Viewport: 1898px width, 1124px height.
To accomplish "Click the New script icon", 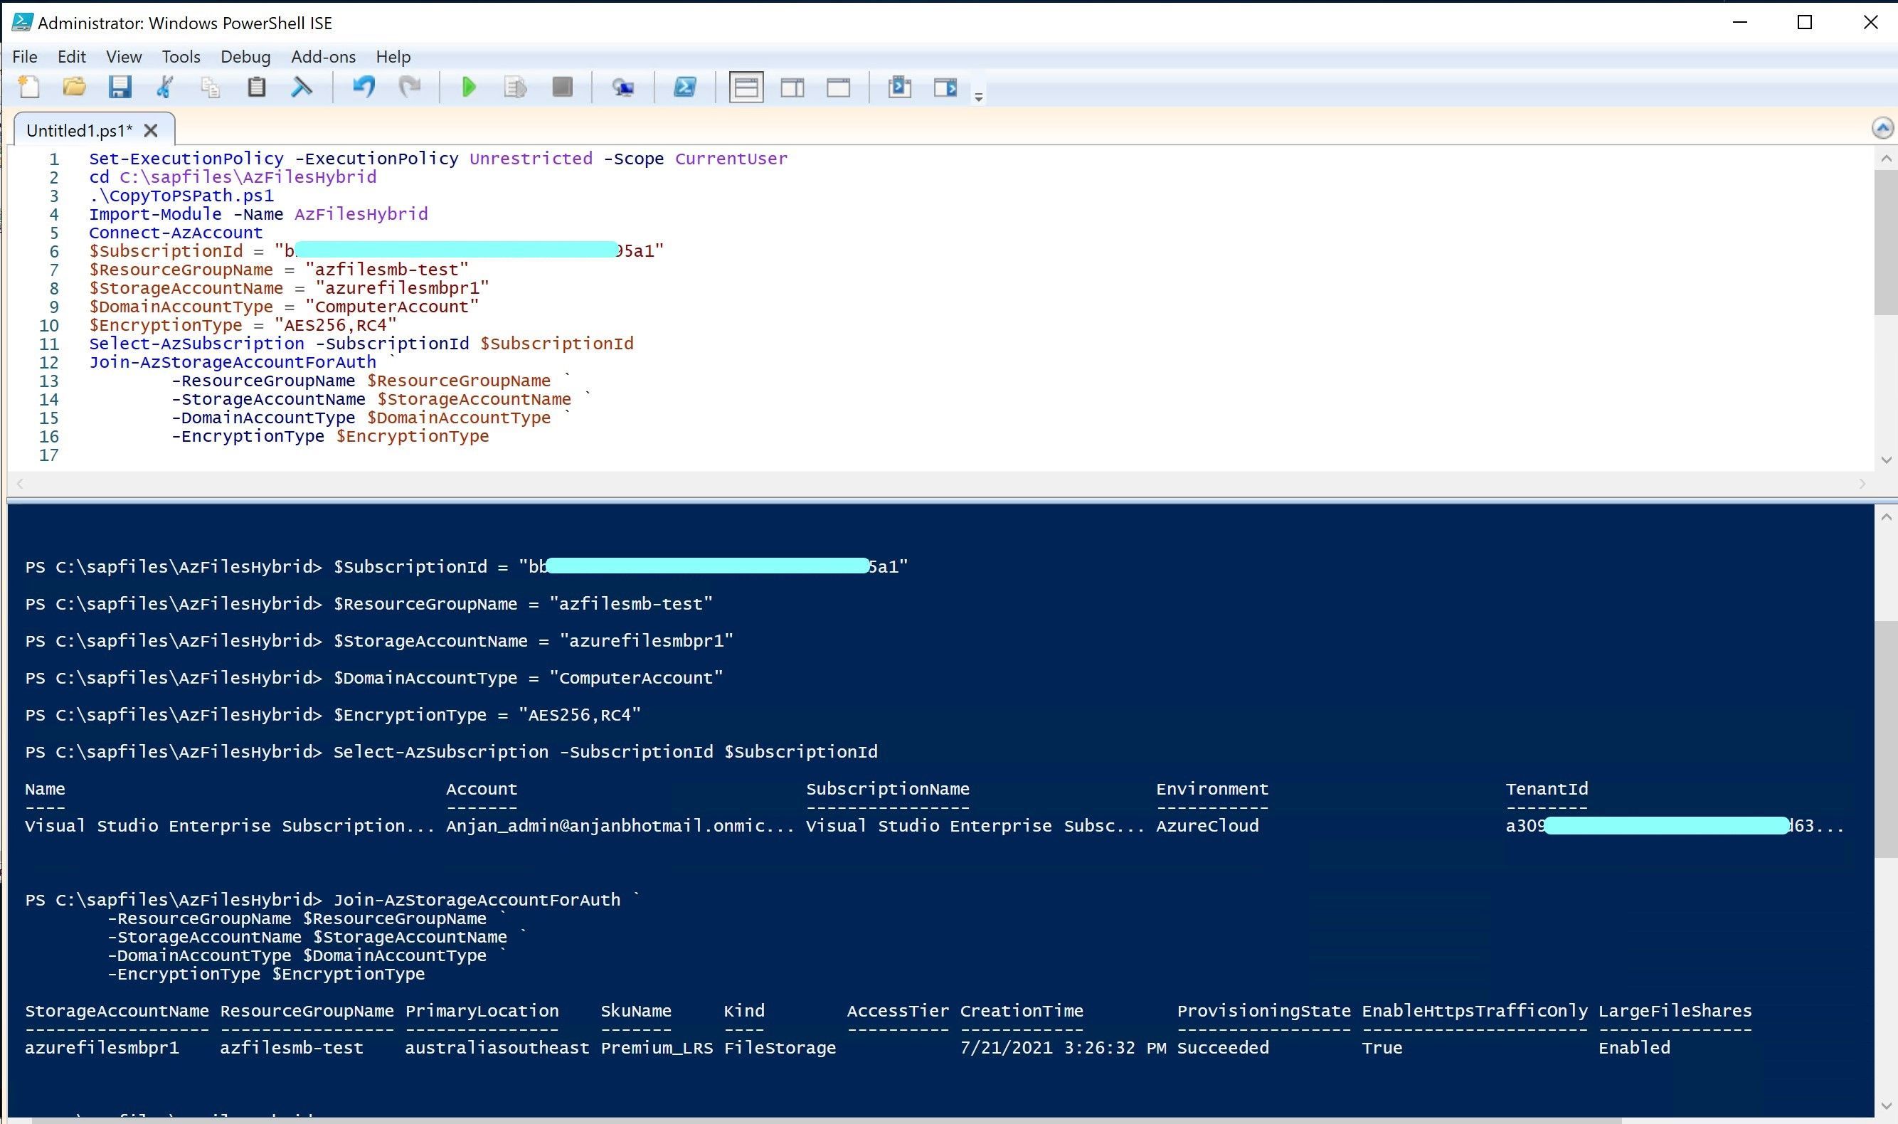I will [28, 87].
